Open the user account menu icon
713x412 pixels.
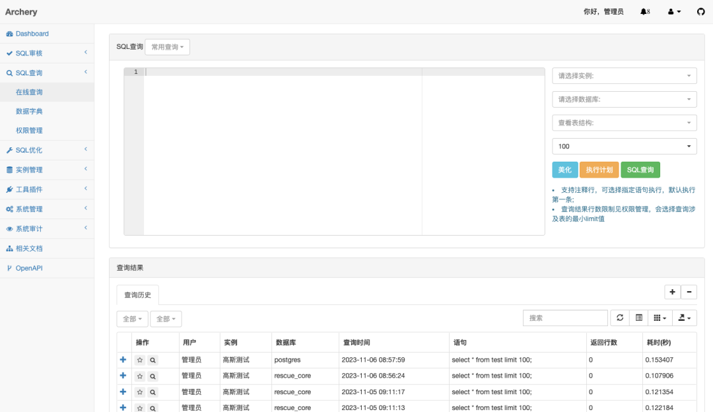674,12
